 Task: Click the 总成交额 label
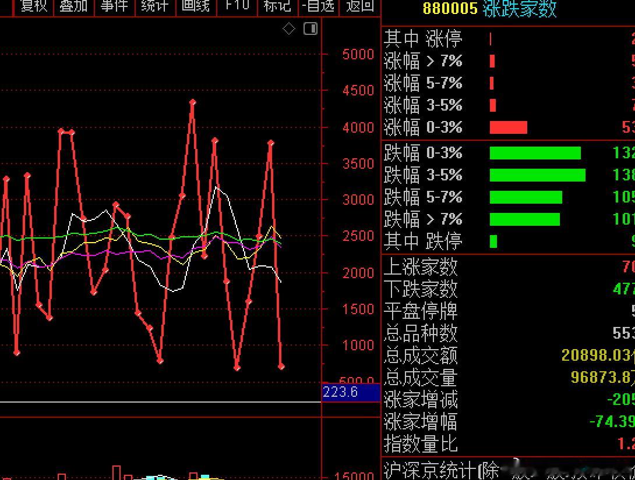point(421,355)
